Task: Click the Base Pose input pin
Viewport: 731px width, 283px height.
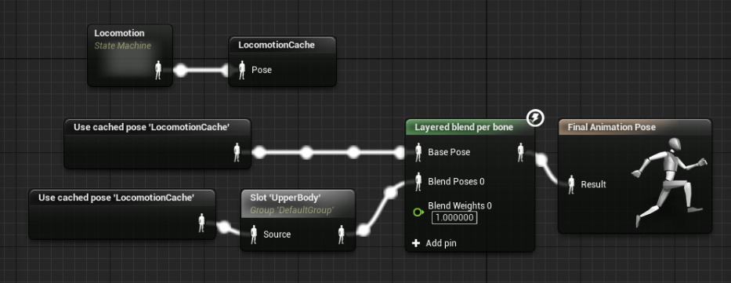Action: pyautogui.click(x=418, y=152)
